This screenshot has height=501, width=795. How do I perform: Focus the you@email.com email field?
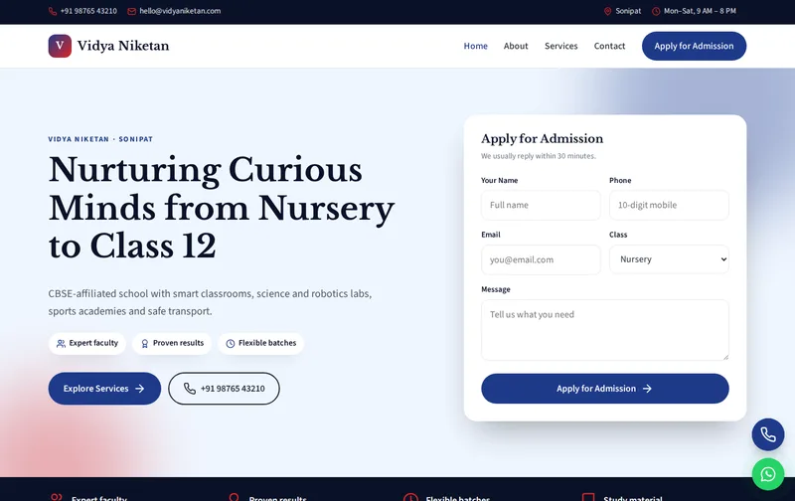[x=541, y=259]
